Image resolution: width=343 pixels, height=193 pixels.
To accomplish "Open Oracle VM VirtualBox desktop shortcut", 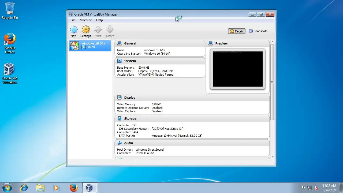I will pyautogui.click(x=10, y=73).
